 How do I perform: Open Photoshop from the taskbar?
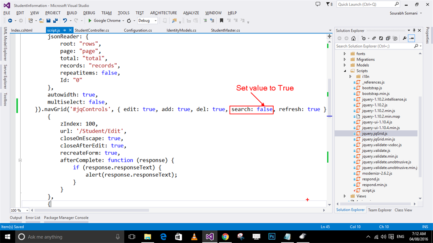coord(272,237)
